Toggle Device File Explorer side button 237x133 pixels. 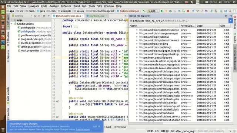pyautogui.click(x=235, y=58)
